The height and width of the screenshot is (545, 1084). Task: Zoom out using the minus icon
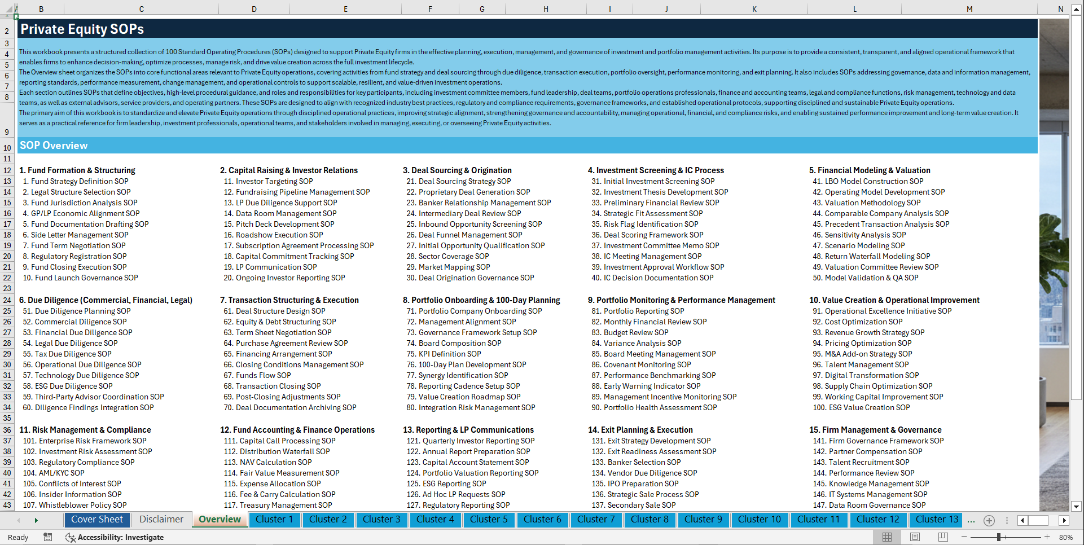tap(964, 537)
